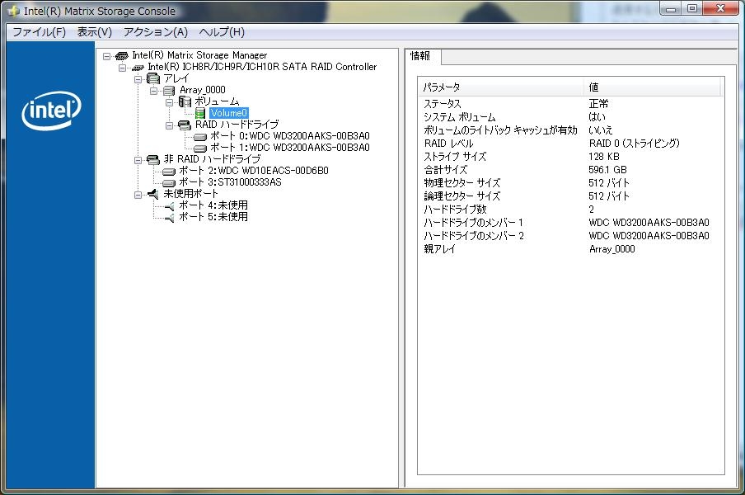Viewport: 745px width, 495px height.
Task: Click the ハードドライブのメンバー 2 row
Action: coord(570,236)
